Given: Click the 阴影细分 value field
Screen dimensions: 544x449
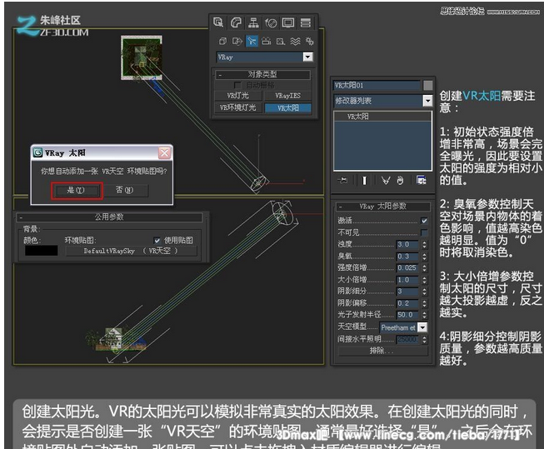Looking at the screenshot, I should point(407,292).
